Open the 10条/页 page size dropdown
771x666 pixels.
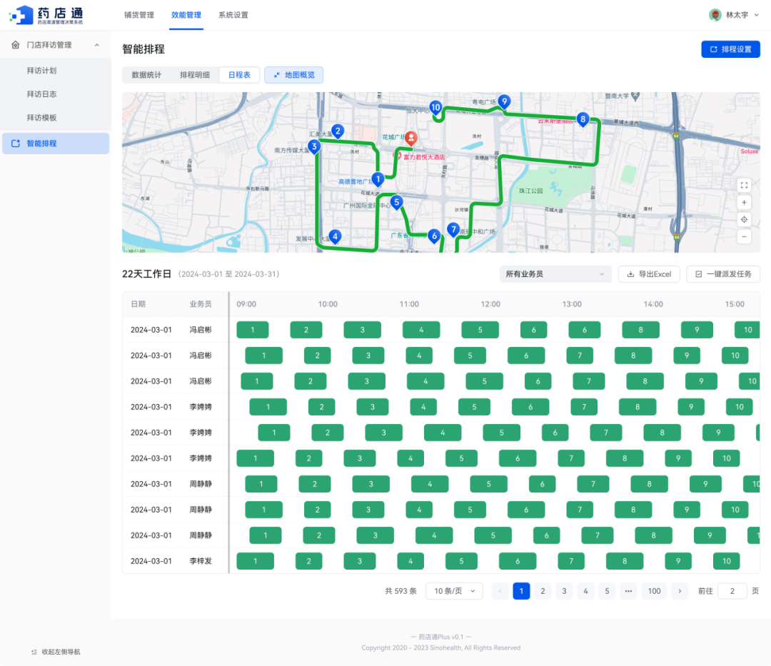pos(454,591)
